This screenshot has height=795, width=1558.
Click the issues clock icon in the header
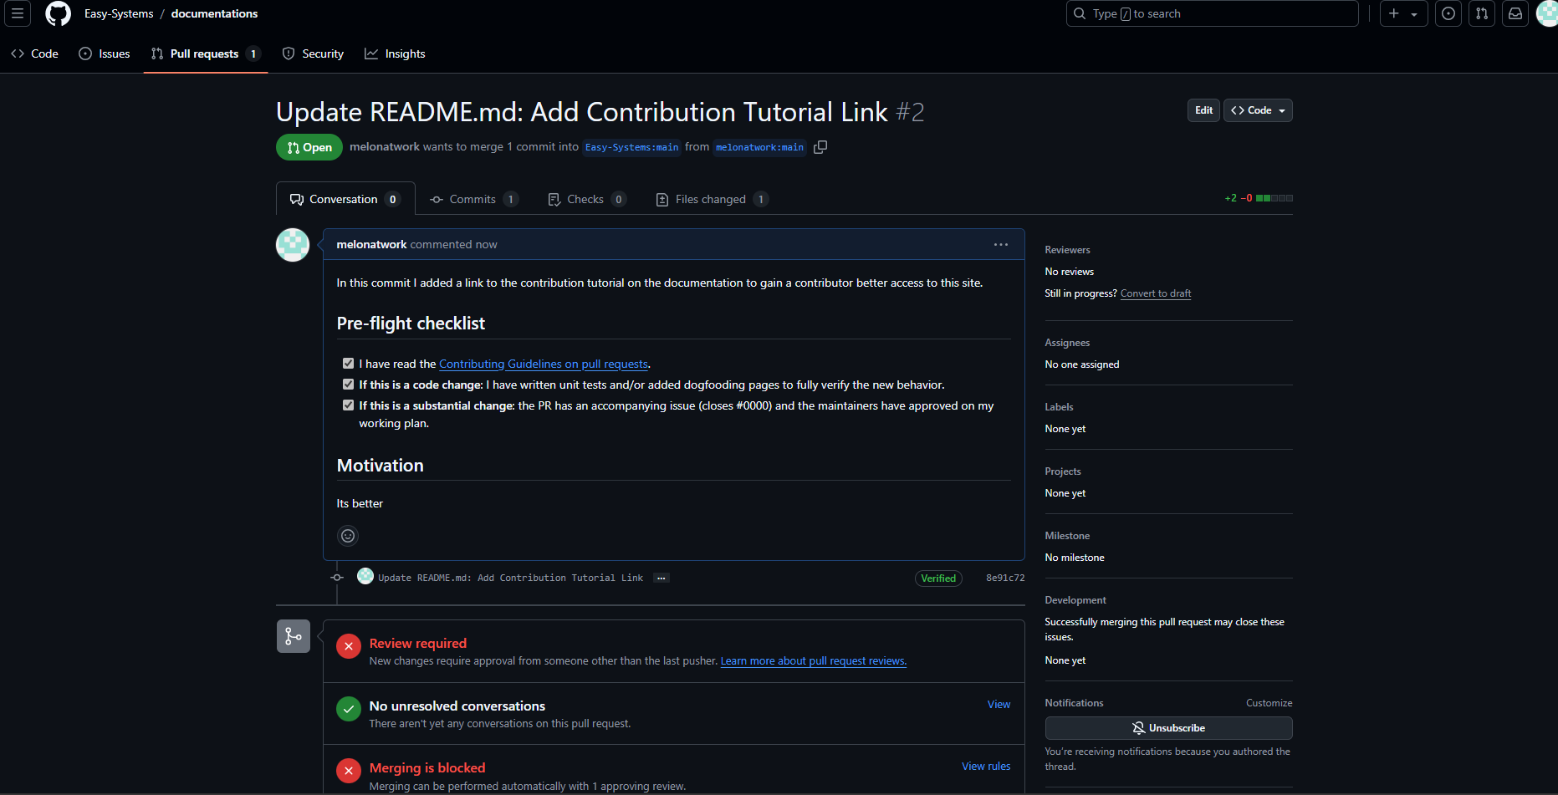(1448, 13)
